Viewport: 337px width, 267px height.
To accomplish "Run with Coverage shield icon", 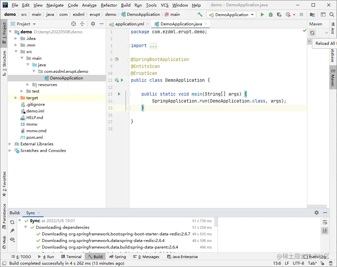I will pos(279,15).
